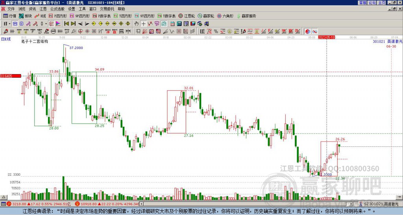Click the triangle ruler drawing tool
Viewport: 403px width, 215px height.
pyautogui.click(x=74, y=31)
